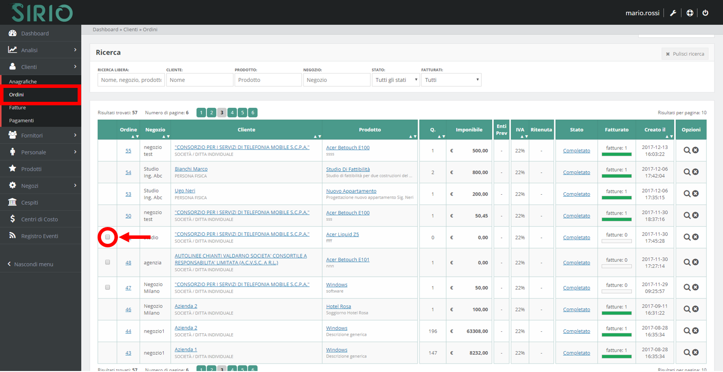The image size is (723, 372).
Task: Open Centri di Costo sidebar item
Action: [x=39, y=219]
